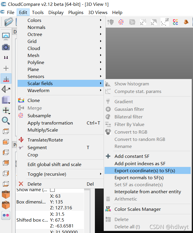193x233 pixels.
Task: Click the cloud-to-cloud distance dotted icon
Action: (143, 22)
